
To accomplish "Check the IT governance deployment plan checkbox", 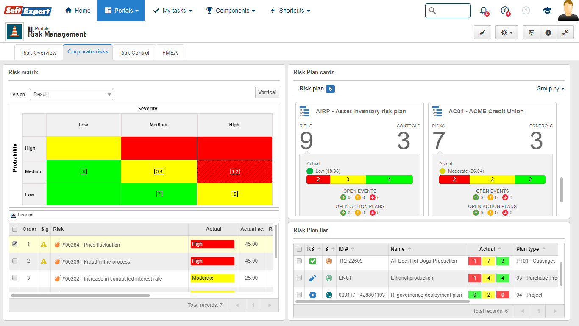I will [x=299, y=294].
